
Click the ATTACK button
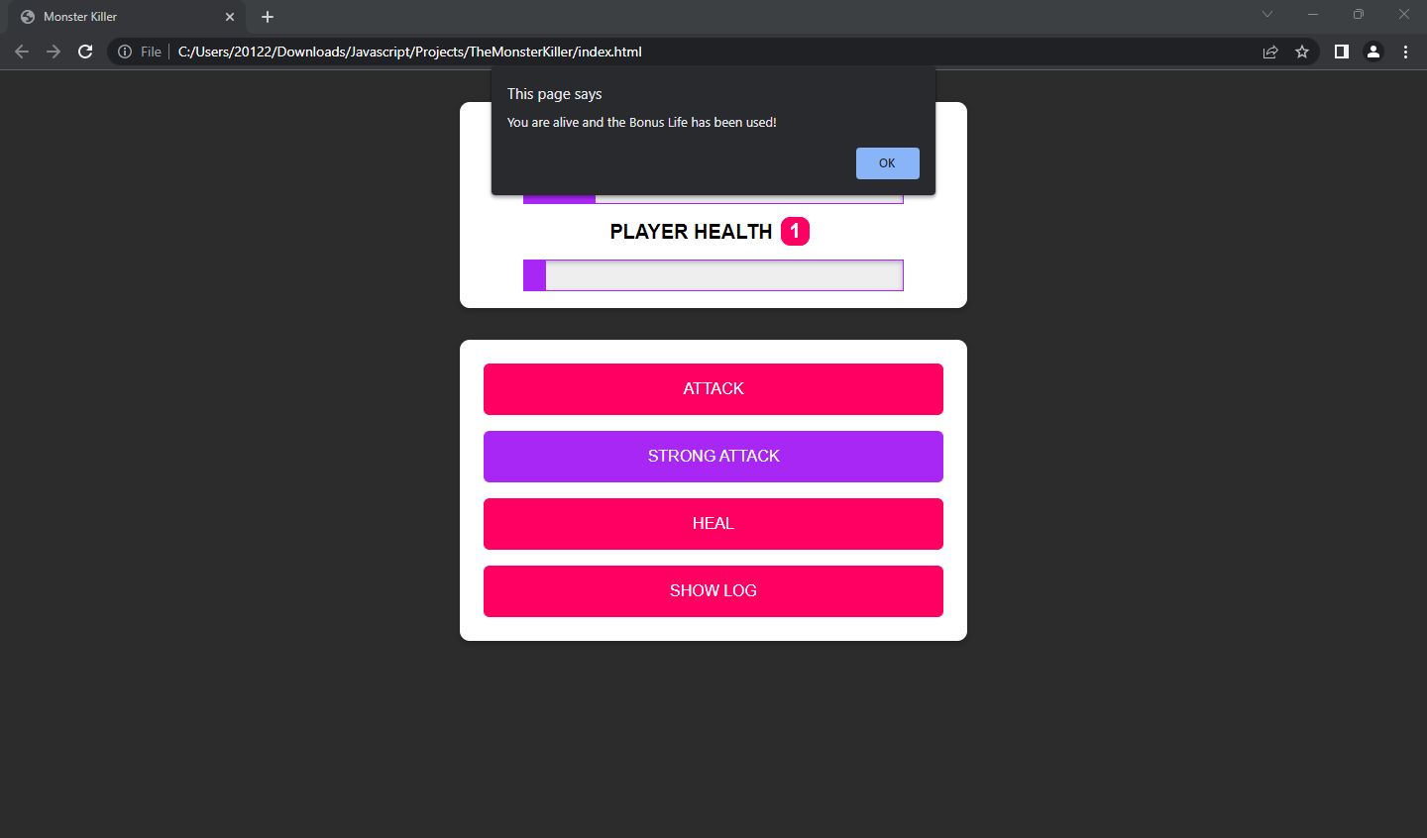(713, 389)
